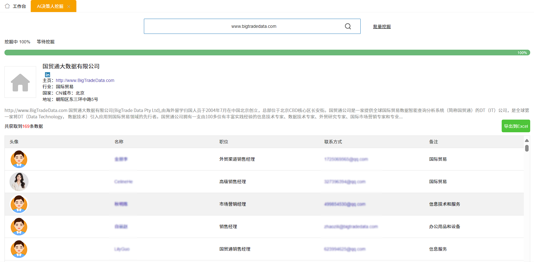Click the blurred name in the 高级销售经理 row
This screenshot has height=262, width=534.
click(x=124, y=182)
